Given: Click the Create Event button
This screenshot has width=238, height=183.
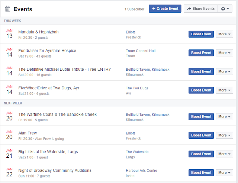Looking at the screenshot, I should click(x=165, y=9).
